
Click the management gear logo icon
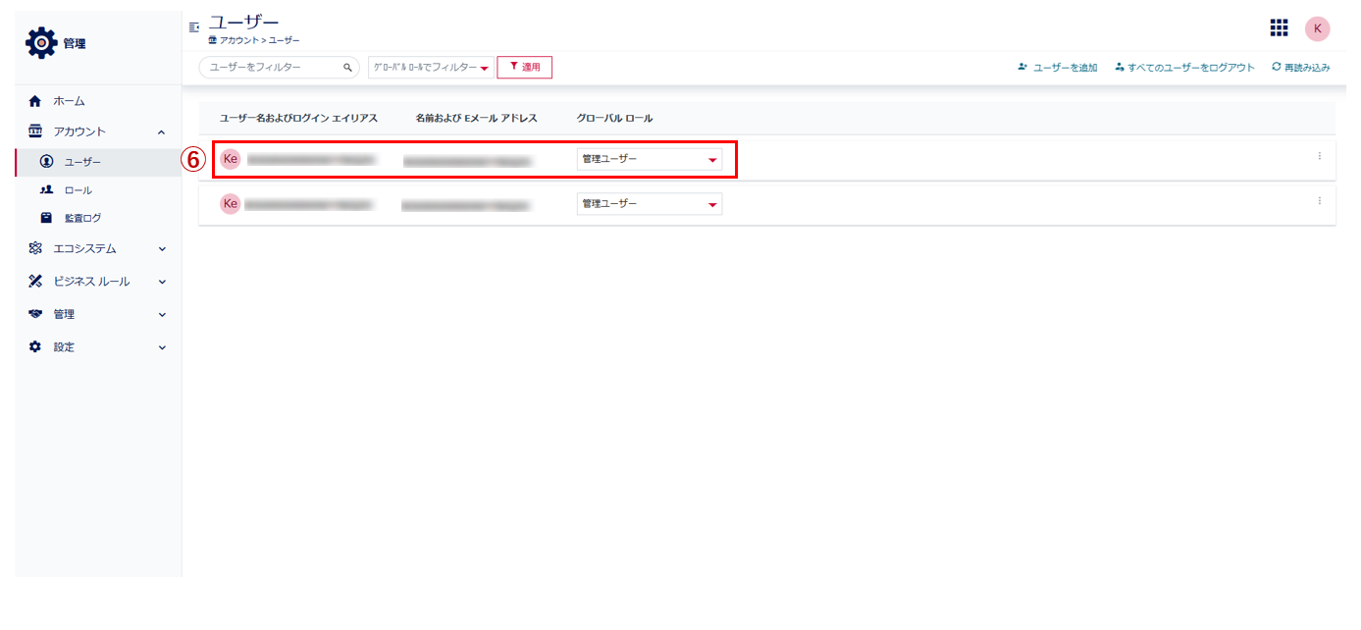click(42, 43)
